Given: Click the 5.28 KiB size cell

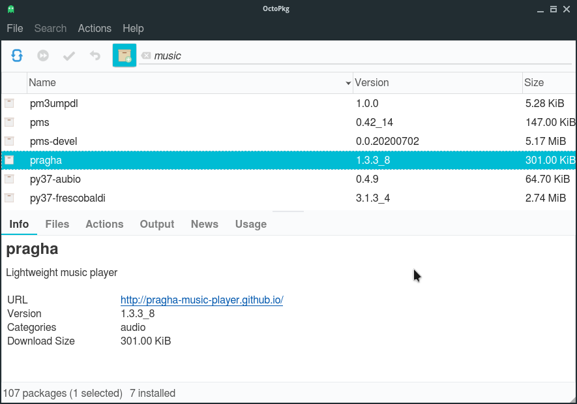Looking at the screenshot, I should click(544, 104).
